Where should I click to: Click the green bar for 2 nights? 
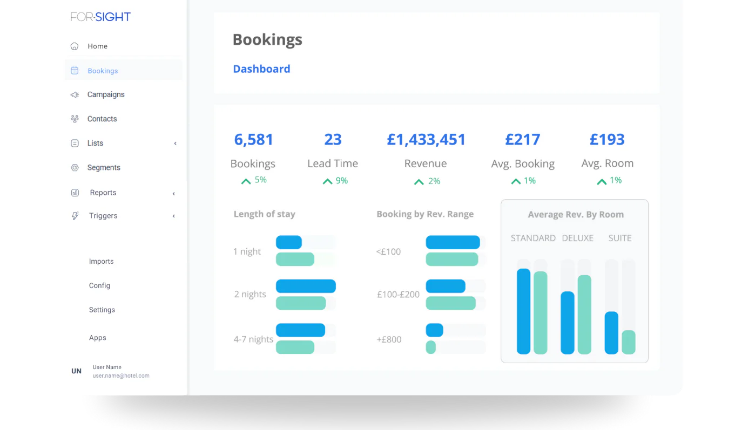point(301,303)
